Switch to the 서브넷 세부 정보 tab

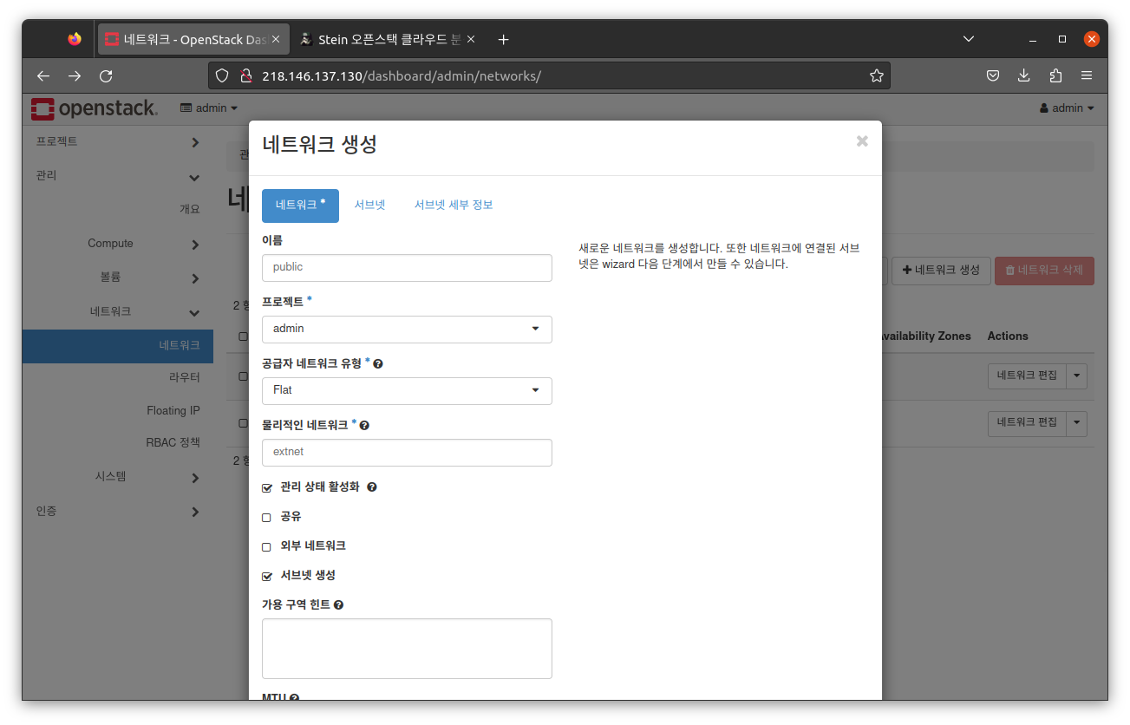[x=454, y=206]
